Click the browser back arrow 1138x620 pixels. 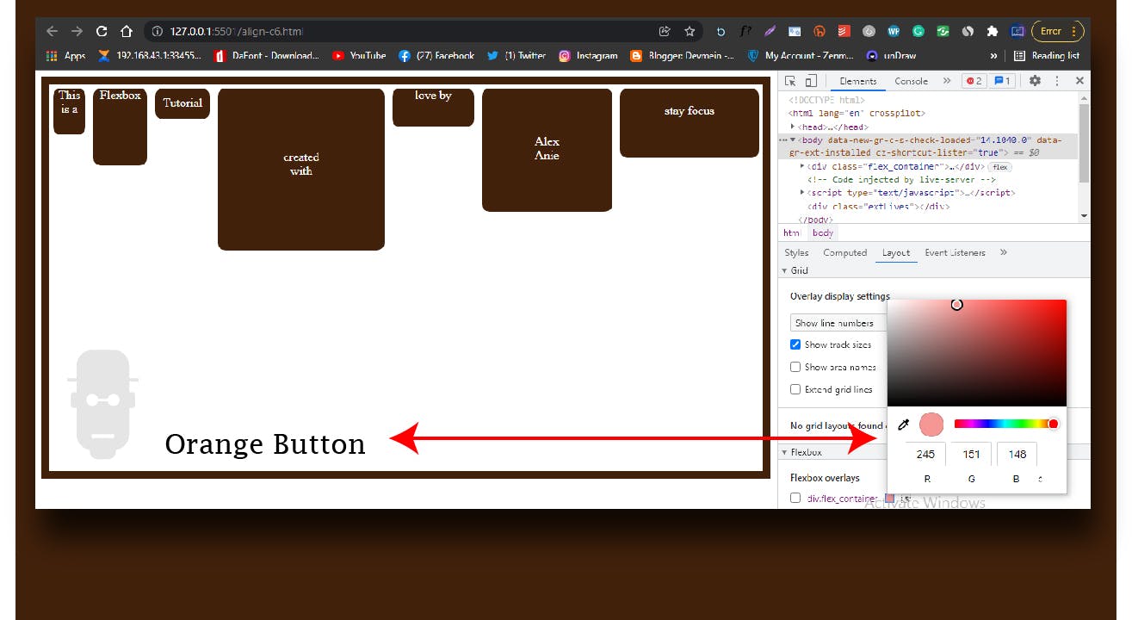(x=52, y=31)
